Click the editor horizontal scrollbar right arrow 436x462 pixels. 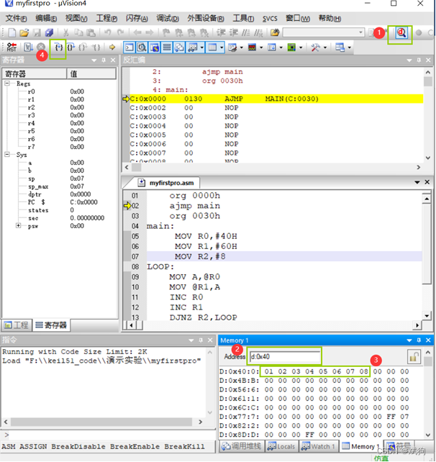click(x=417, y=325)
